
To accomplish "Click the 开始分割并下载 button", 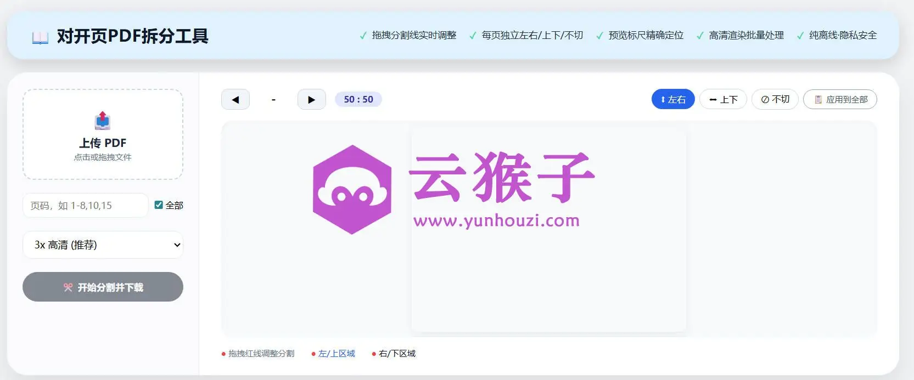I will (103, 287).
